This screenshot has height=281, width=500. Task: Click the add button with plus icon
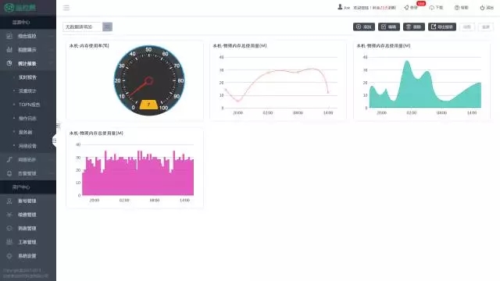pyautogui.click(x=364, y=27)
